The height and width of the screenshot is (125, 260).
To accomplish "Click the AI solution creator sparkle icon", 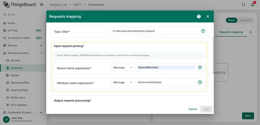I will coord(5,38).
